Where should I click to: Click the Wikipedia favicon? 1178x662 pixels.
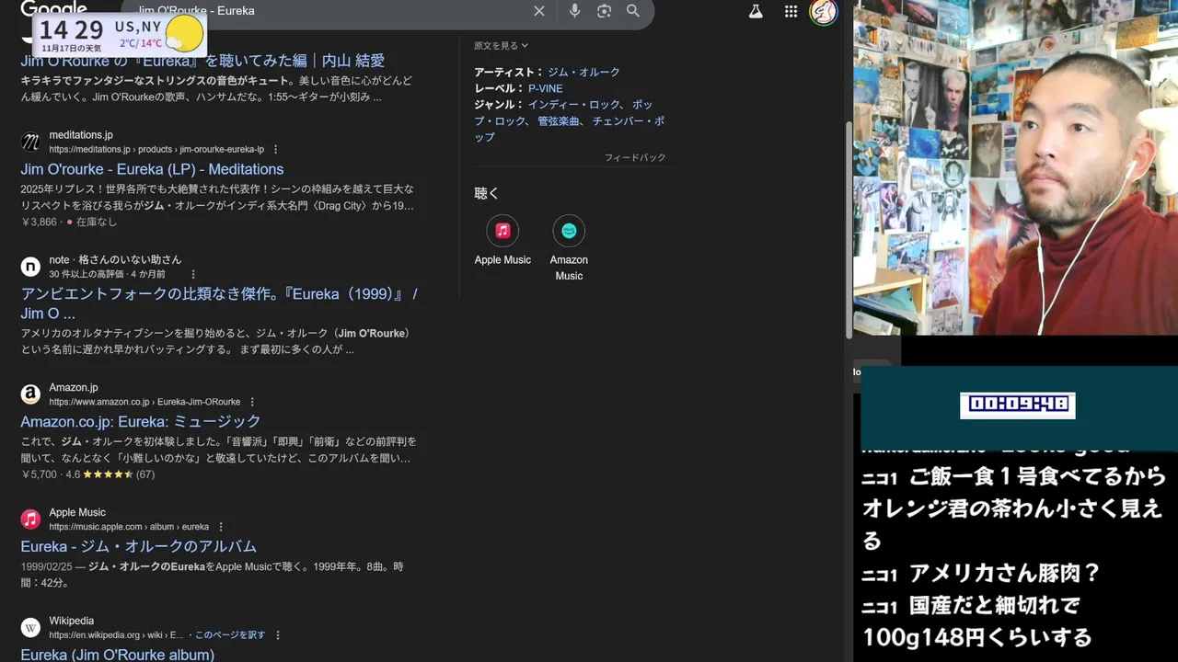pyautogui.click(x=30, y=628)
